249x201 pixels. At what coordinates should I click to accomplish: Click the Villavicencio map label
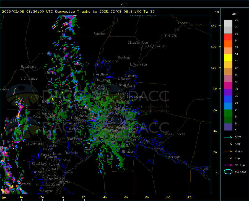point(62,59)
